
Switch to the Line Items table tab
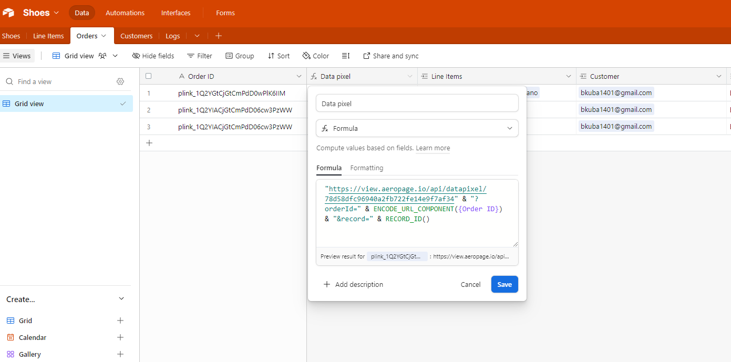coord(48,36)
